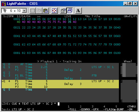Click cue label 'LTS UP - SC 2' in highlighted row
The height and width of the screenshot is (112, 139).
pyautogui.click(x=103, y=81)
